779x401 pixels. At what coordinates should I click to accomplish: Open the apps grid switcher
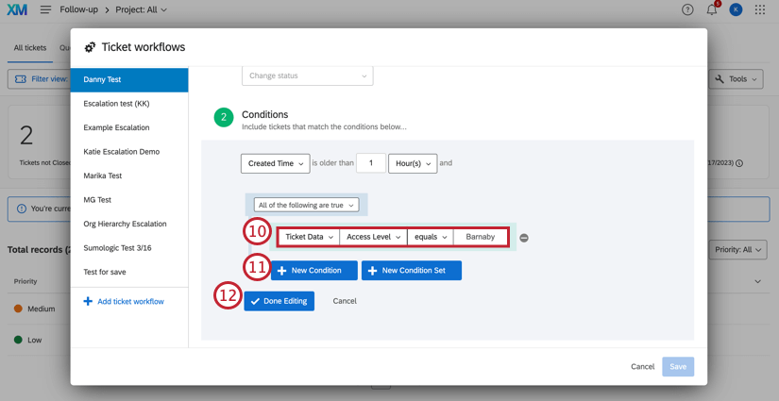[x=759, y=9]
